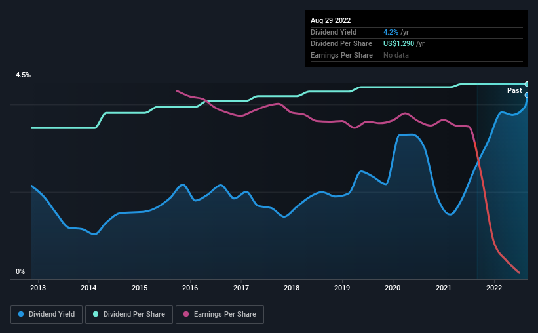The height and width of the screenshot is (333, 538).
Task: Click the US$1.290 dividend per share value
Action: tap(398, 44)
